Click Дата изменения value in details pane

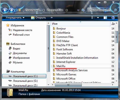pos(71,90)
